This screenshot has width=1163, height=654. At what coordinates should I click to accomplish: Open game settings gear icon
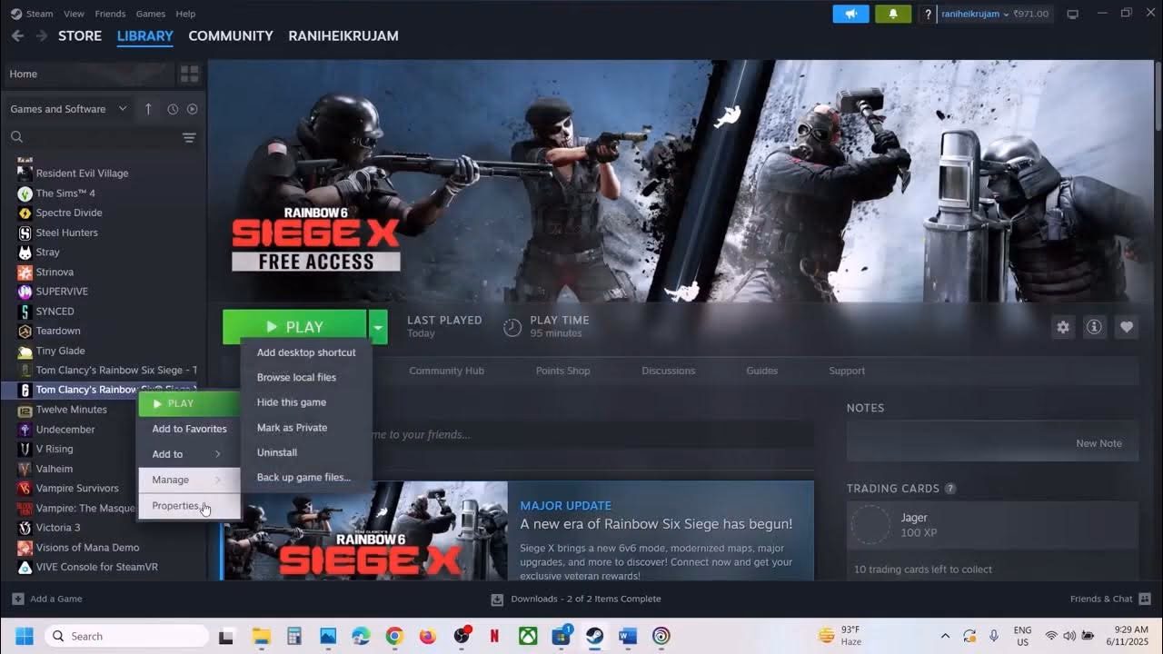tap(1063, 327)
